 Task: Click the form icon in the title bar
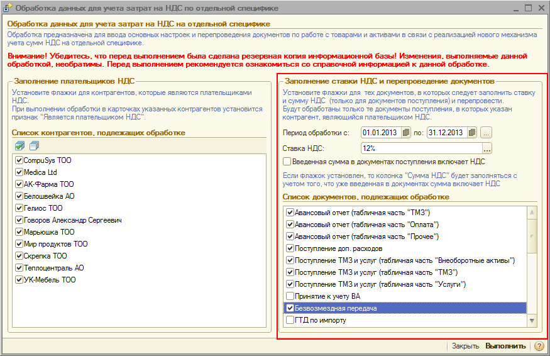click(x=8, y=8)
